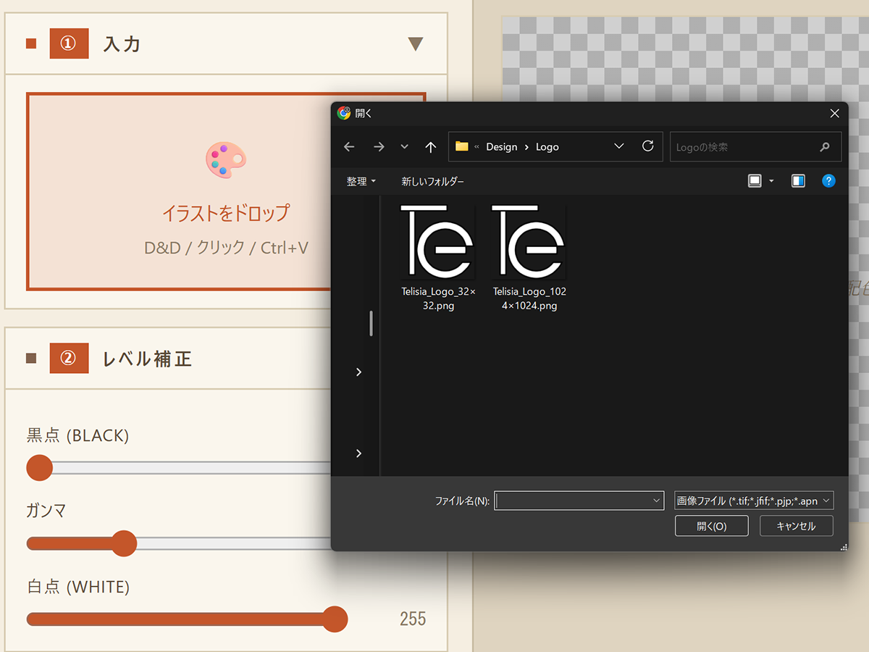Click the 開く(O) button
Image resolution: width=869 pixels, height=652 pixels.
(711, 526)
